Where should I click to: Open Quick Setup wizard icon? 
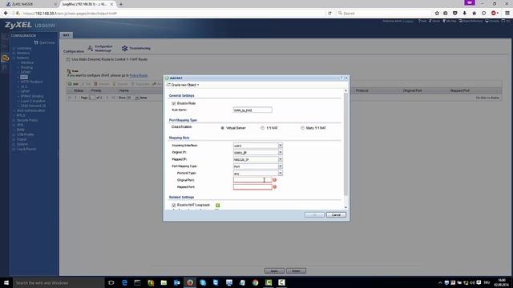click(x=36, y=42)
